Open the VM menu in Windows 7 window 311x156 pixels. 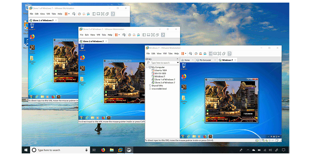pos(165,53)
